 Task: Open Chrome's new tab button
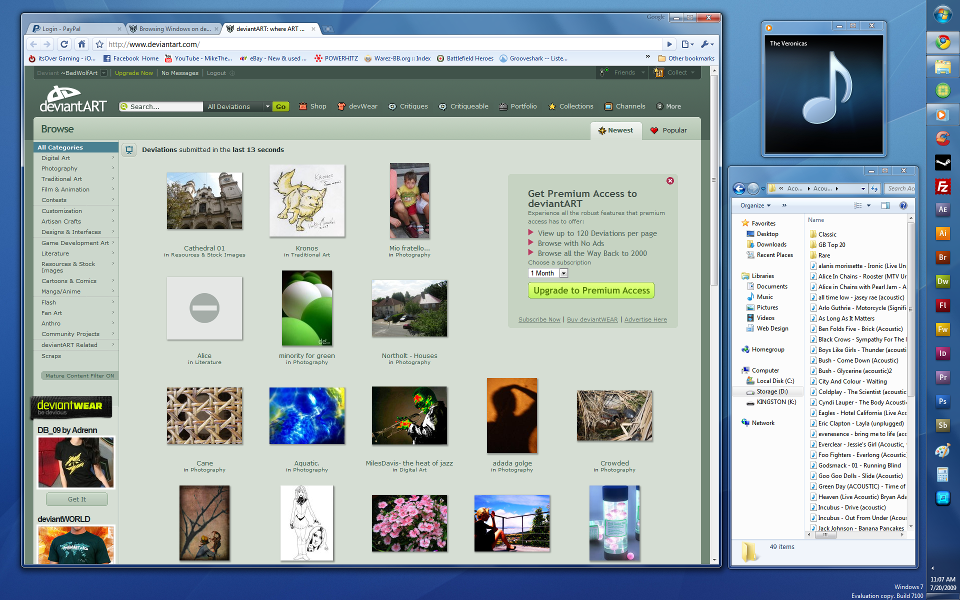point(328,29)
